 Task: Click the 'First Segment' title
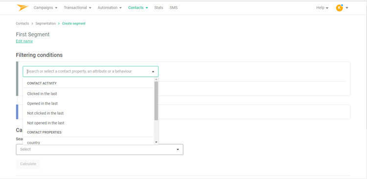pos(33,34)
